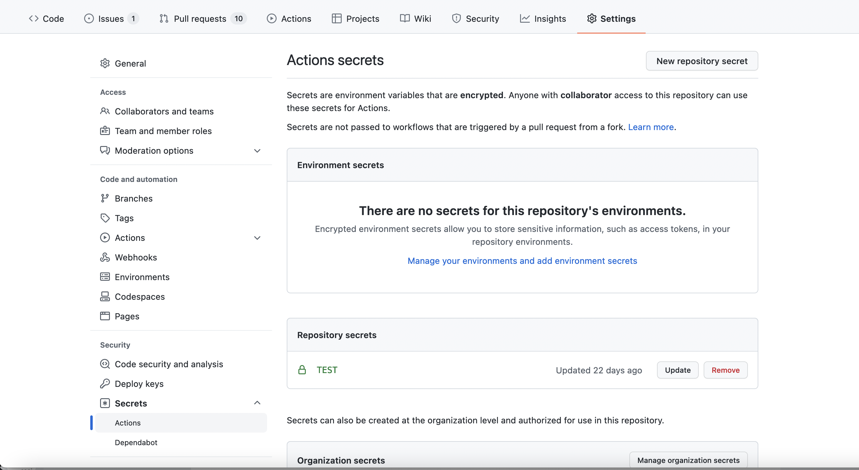859x470 pixels.
Task: Expand the Actions section in the sidebar
Action: point(257,238)
